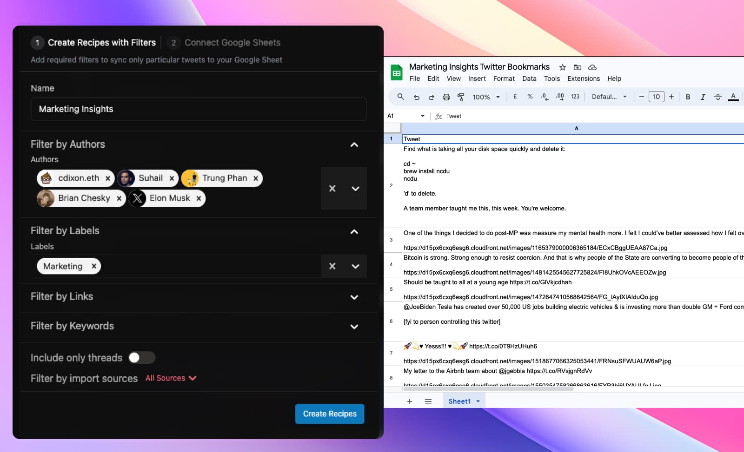The width and height of the screenshot is (744, 452).
Task: Apply currency format with the £ icon
Action: pyautogui.click(x=515, y=97)
